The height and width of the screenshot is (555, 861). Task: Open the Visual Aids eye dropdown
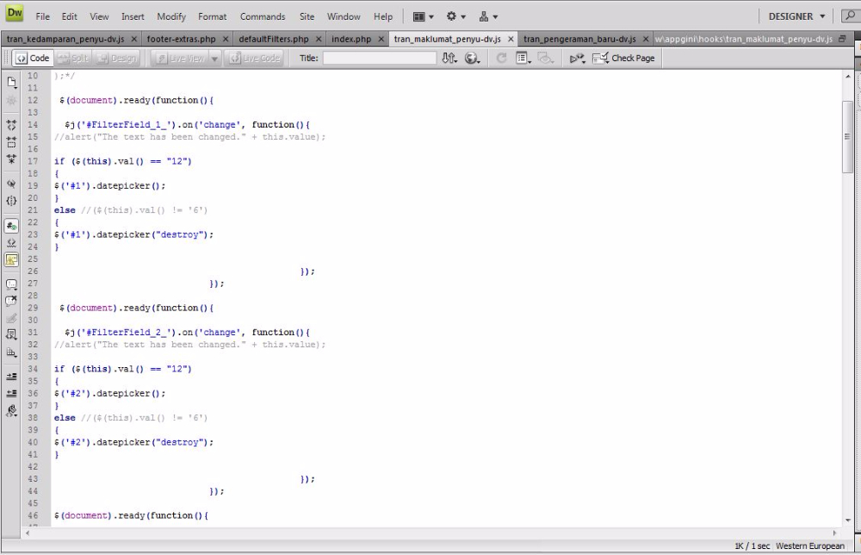545,58
